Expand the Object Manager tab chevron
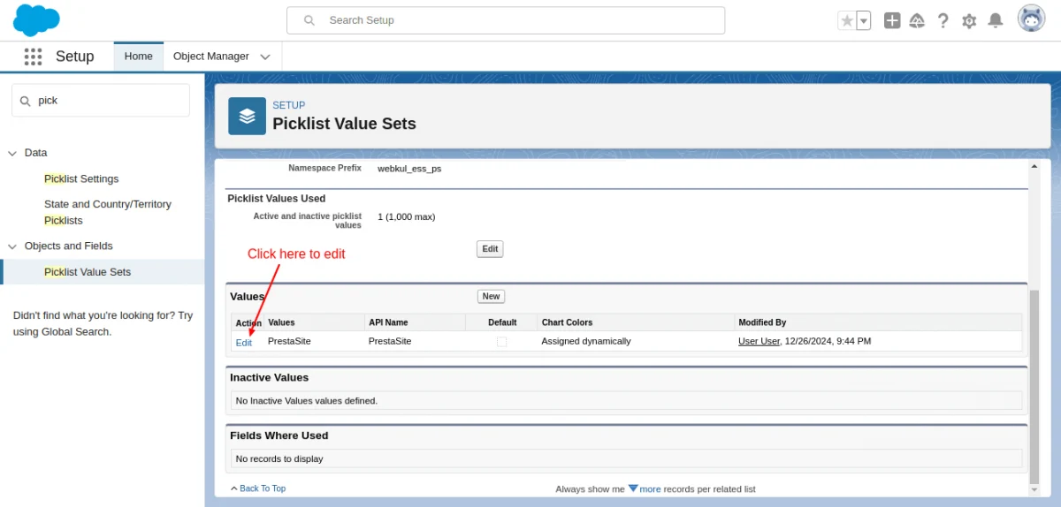The width and height of the screenshot is (1061, 507). coord(265,57)
